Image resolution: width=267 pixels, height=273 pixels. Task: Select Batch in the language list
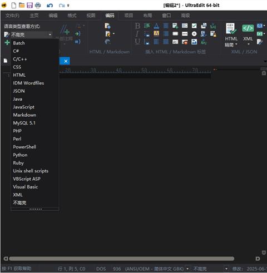(x=35, y=43)
